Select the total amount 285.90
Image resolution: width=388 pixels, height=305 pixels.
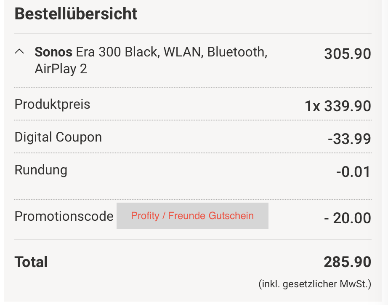pos(348,262)
